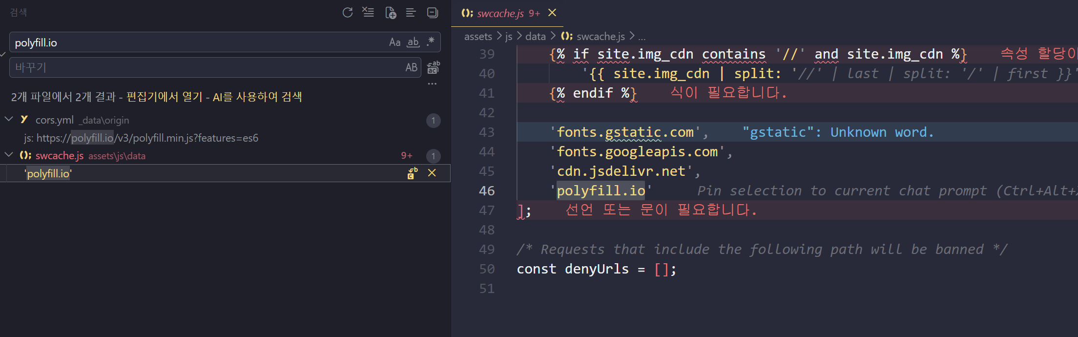Click js breadcrumb segment

pyautogui.click(x=509, y=36)
